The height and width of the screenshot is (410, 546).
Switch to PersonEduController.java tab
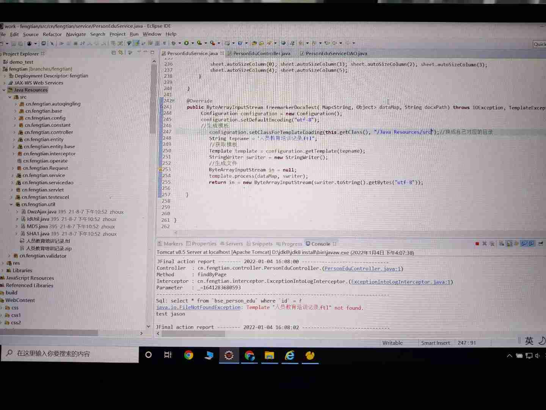click(x=262, y=54)
